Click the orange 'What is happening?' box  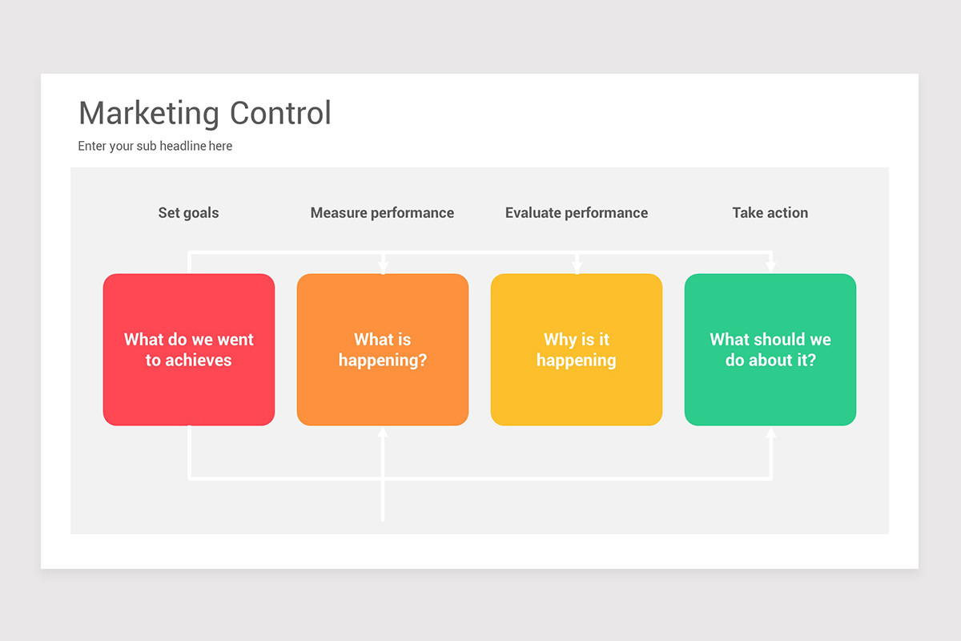pos(383,349)
